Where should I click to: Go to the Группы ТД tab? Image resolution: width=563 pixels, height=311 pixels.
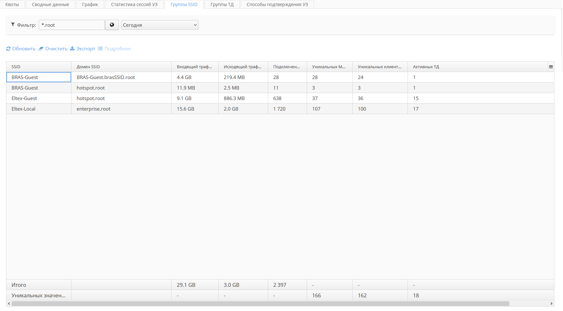pos(222,4)
